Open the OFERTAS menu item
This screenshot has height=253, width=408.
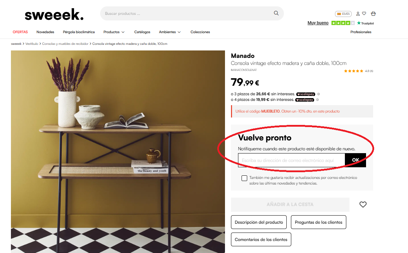[x=20, y=32]
